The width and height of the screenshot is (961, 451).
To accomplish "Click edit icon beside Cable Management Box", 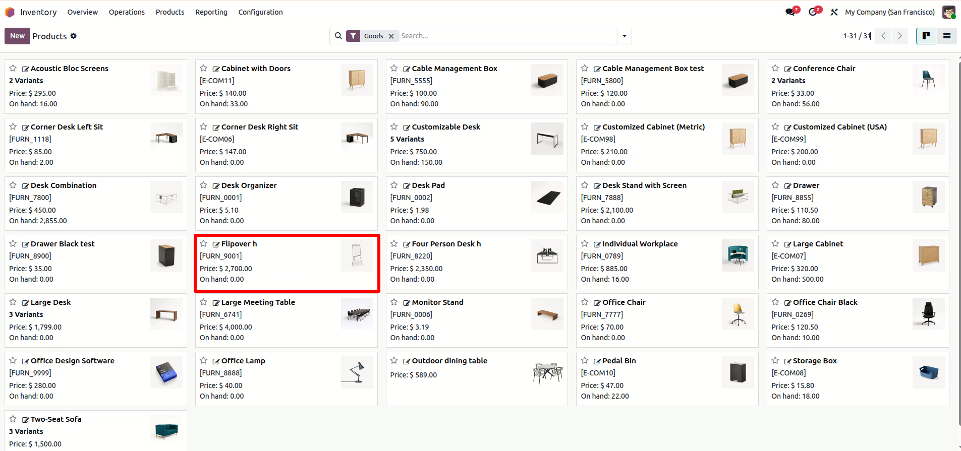I will click(x=407, y=69).
